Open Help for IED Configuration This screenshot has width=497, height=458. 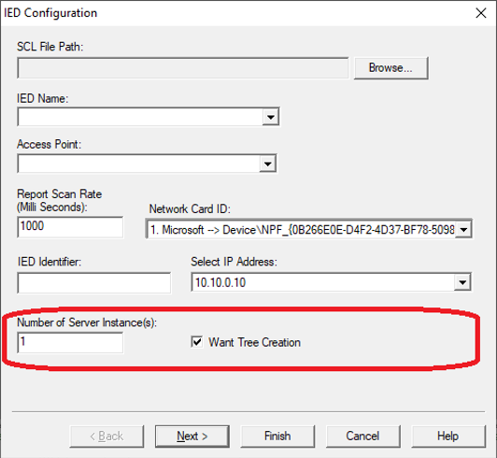[448, 437]
